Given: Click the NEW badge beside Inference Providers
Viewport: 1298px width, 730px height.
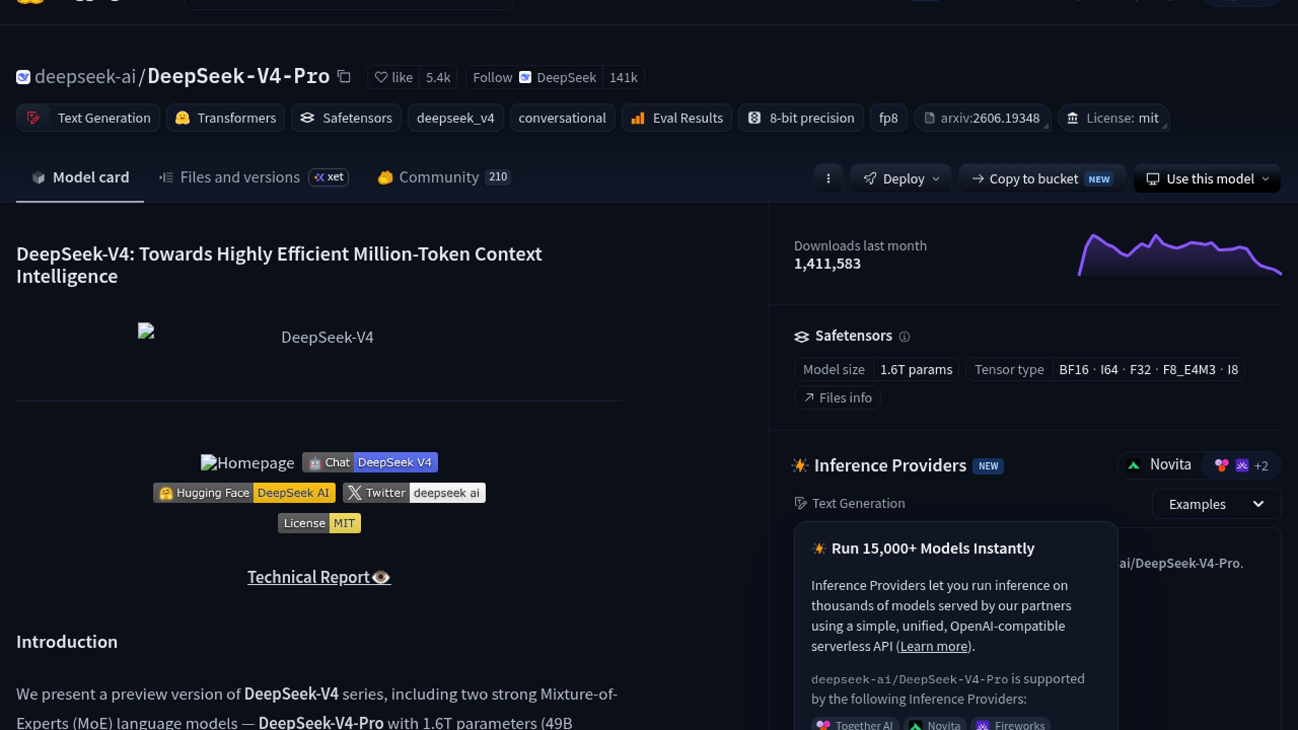Looking at the screenshot, I should coord(988,466).
